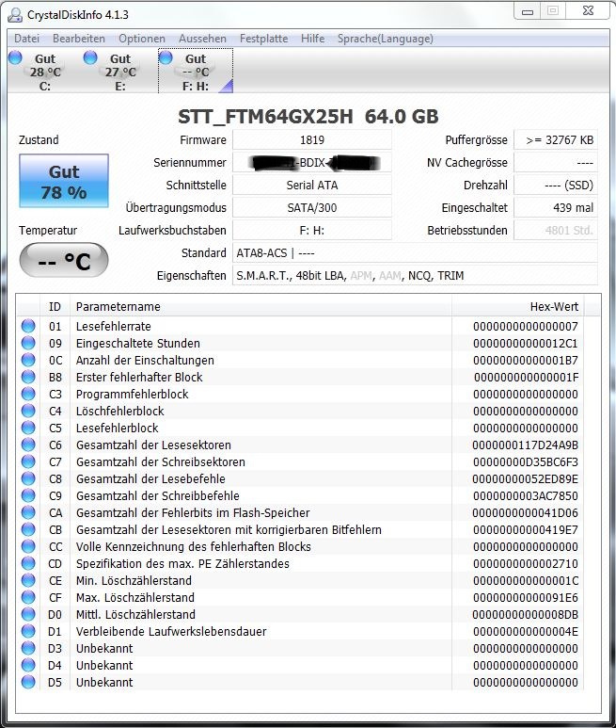Open the Optionen menu
Image resolution: width=616 pixels, height=728 pixels.
[142, 39]
